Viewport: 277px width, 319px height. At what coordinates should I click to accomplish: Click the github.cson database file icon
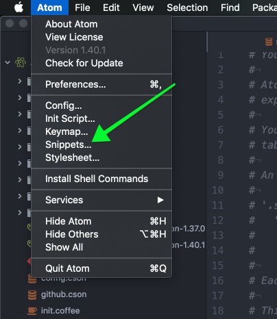tap(32, 294)
